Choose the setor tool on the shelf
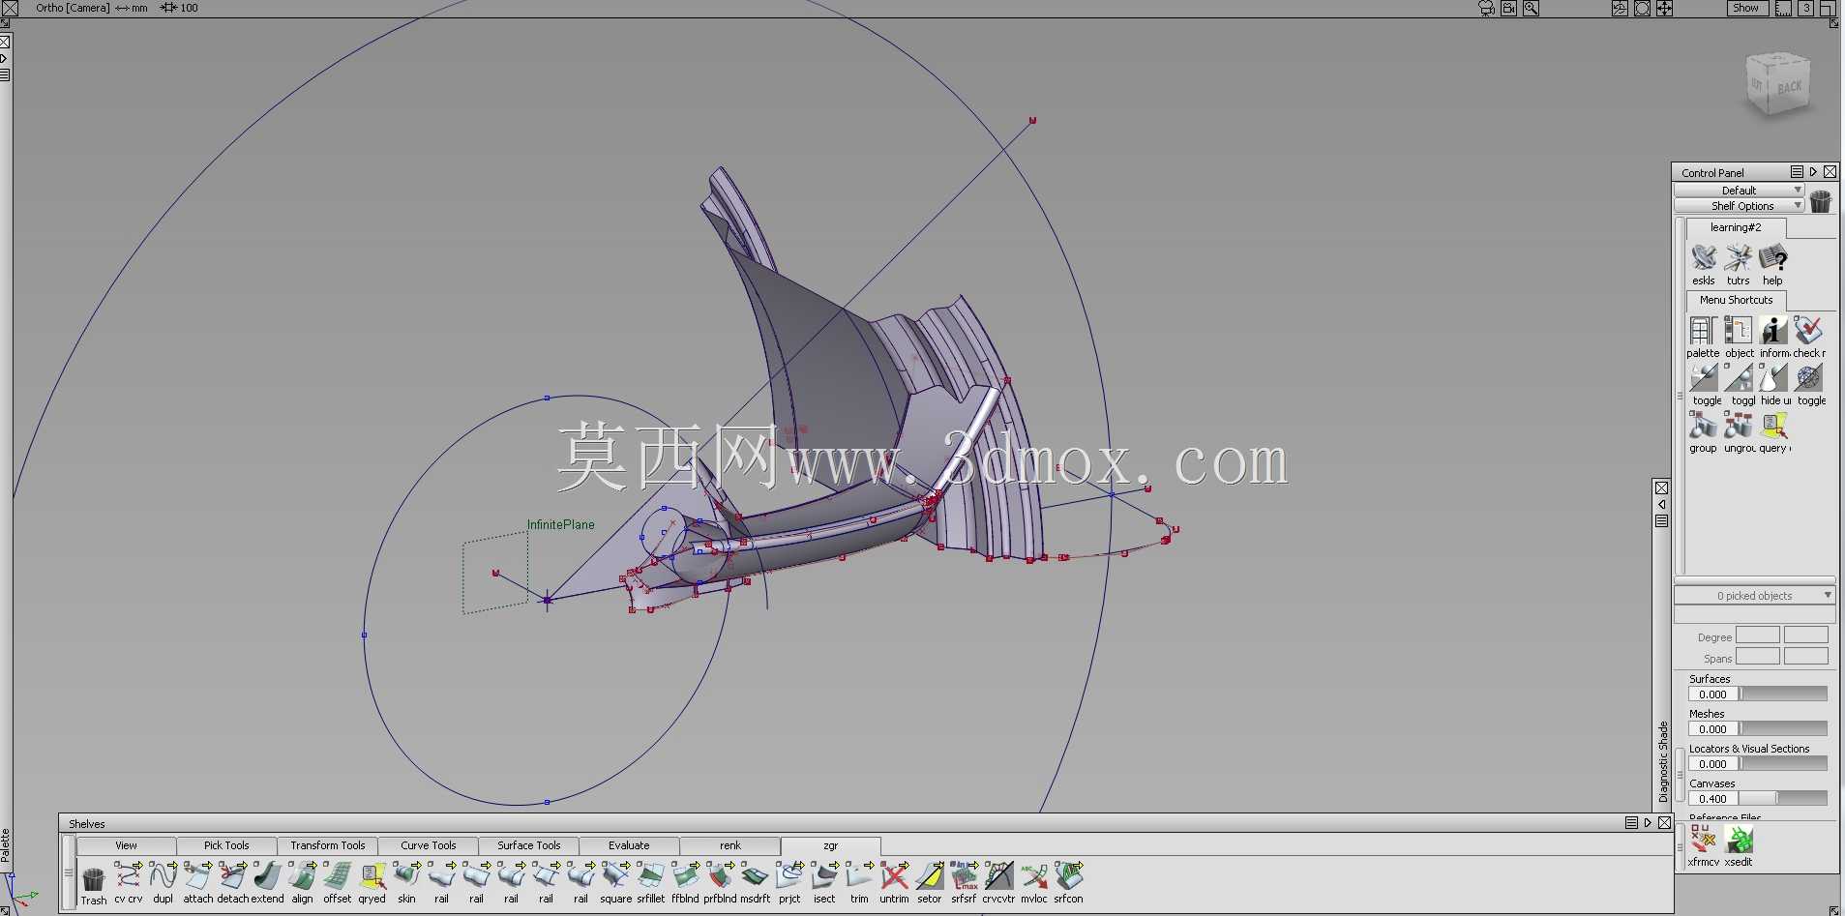The image size is (1845, 916). point(929,876)
